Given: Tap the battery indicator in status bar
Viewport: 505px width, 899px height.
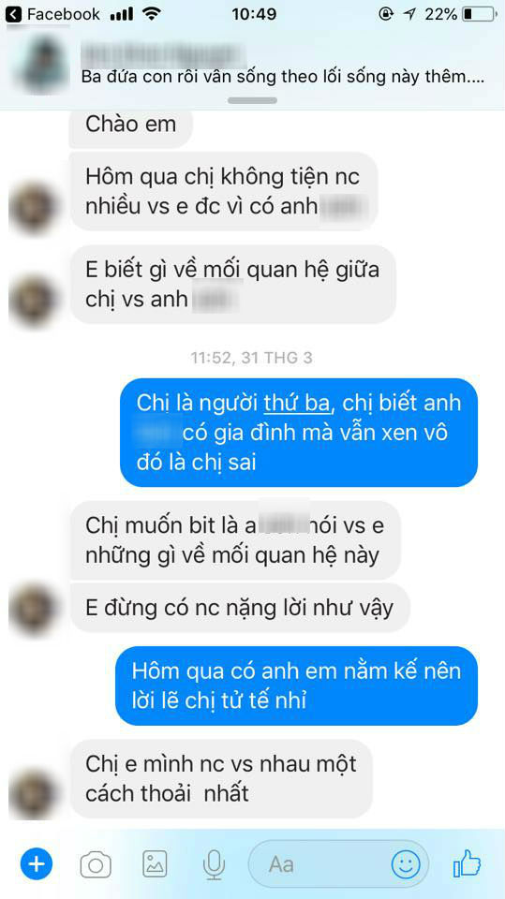Looking at the screenshot, I should pyautogui.click(x=479, y=14).
